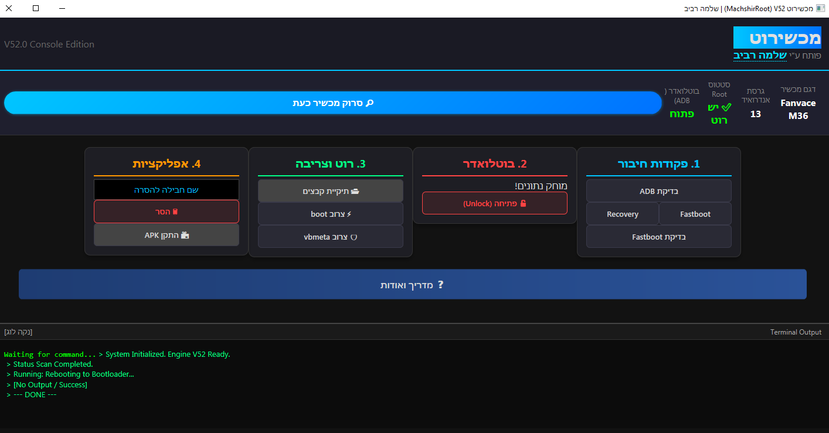This screenshot has width=829, height=433.
Task: Click the question mark icon on guide bar
Action: (441, 284)
